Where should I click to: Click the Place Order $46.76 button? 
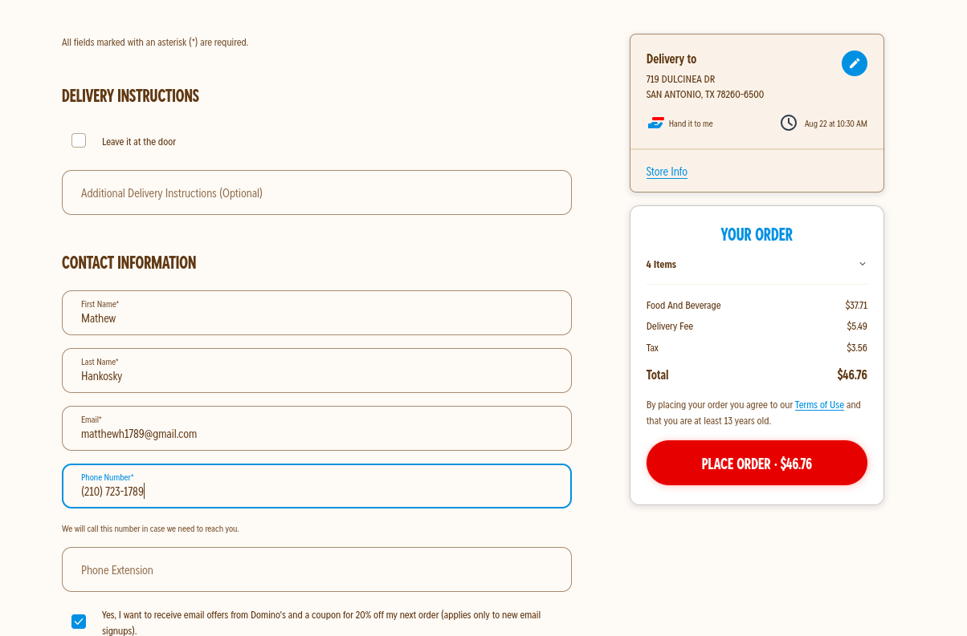point(757,463)
